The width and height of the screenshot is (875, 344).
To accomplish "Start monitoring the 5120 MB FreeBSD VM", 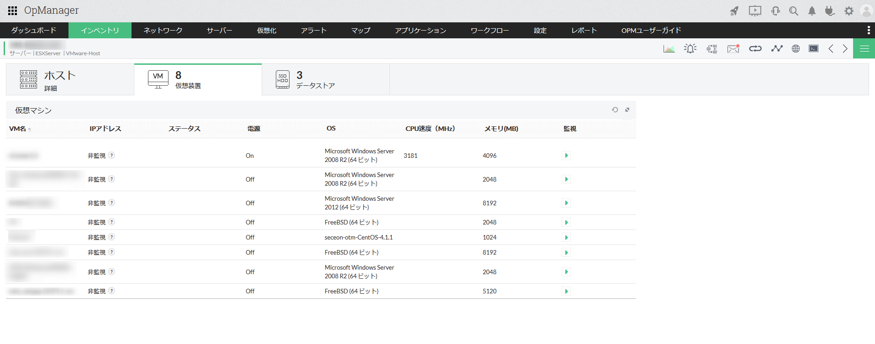I will pos(566,291).
